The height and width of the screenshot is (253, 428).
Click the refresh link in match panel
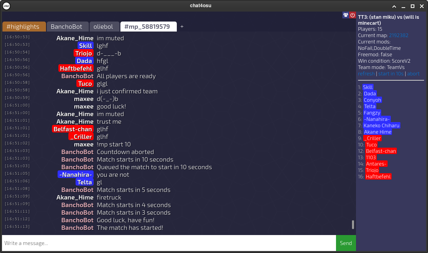(x=366, y=74)
